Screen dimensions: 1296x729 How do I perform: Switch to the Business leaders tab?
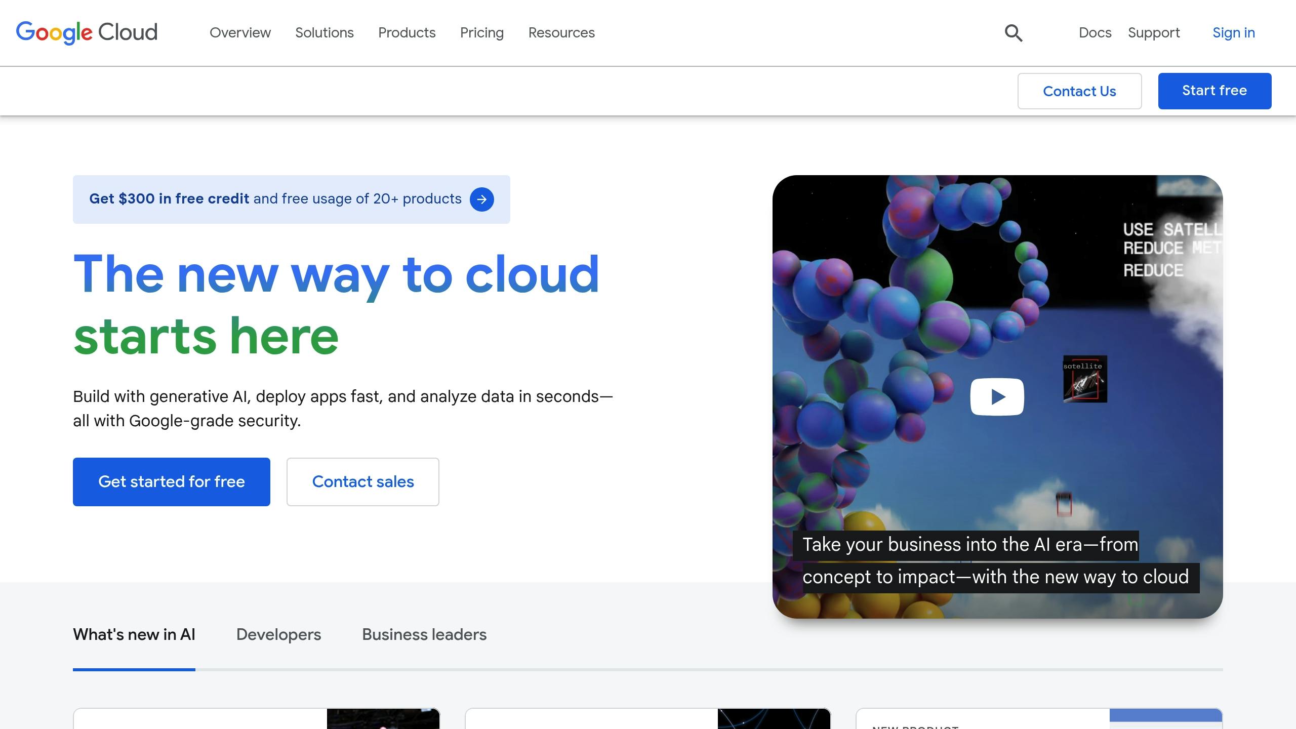pyautogui.click(x=424, y=635)
